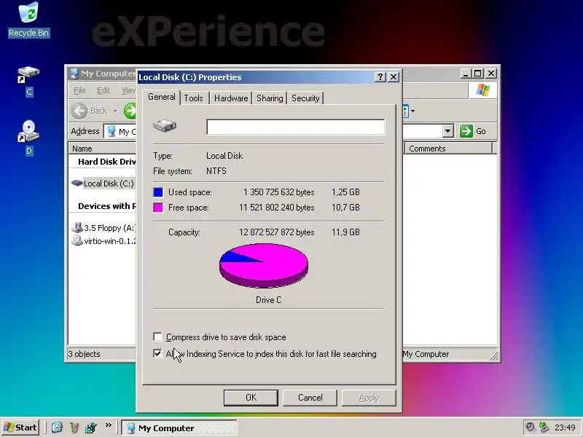Click the NTFS file system value

[x=216, y=171]
